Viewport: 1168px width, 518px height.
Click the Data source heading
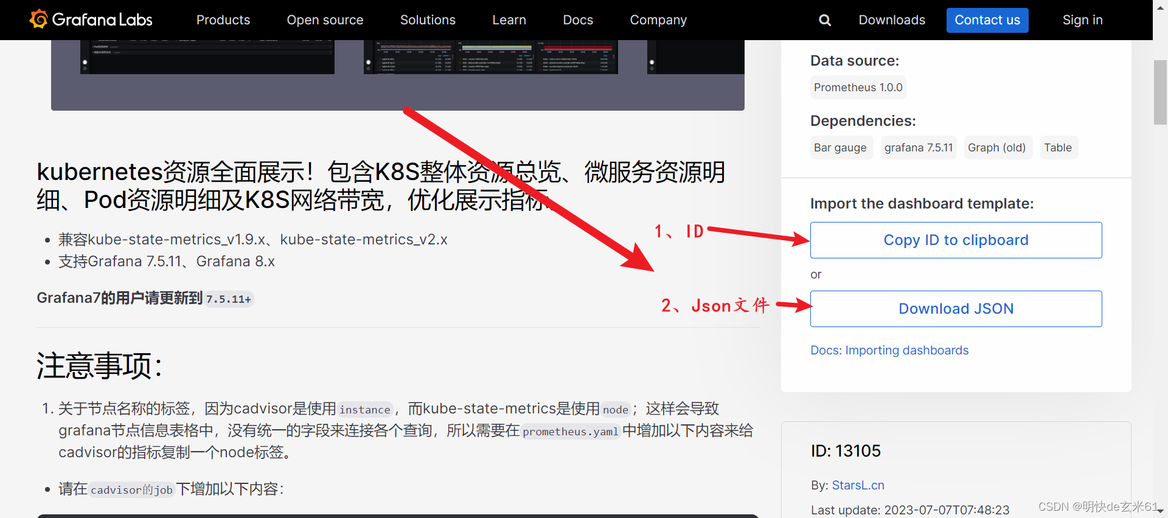(854, 61)
